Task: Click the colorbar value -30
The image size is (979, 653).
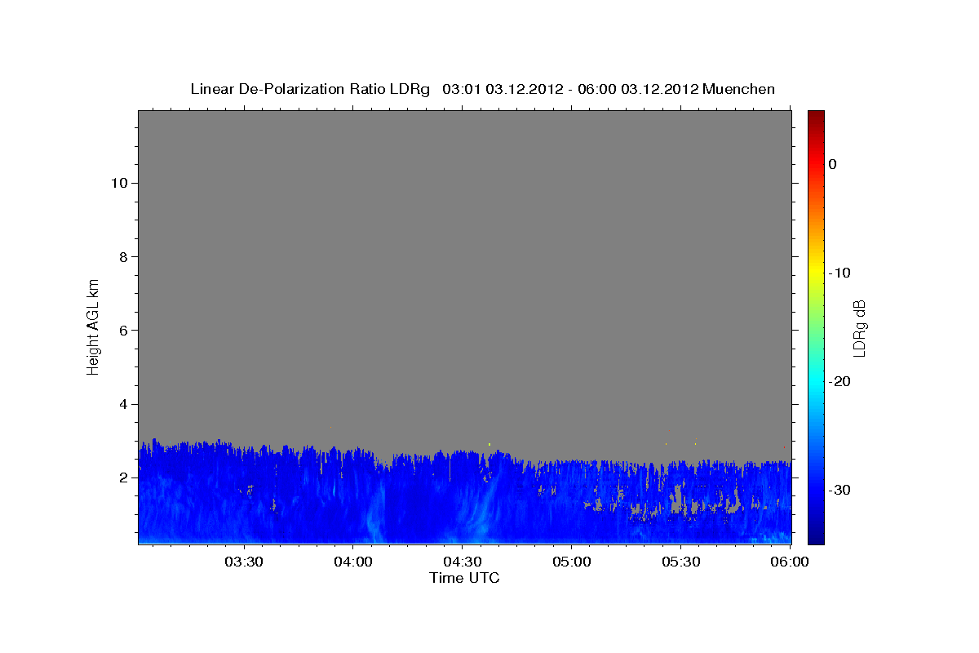Action: (x=840, y=490)
